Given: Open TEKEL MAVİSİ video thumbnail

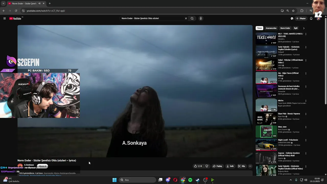Looking at the screenshot, I should [266, 38].
